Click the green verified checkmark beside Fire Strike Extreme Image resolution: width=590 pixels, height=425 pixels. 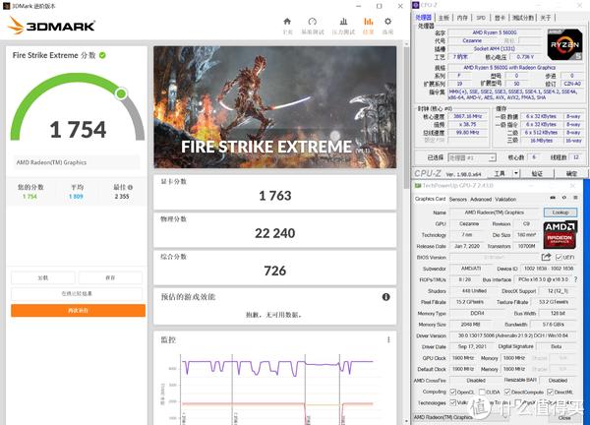coord(102,55)
